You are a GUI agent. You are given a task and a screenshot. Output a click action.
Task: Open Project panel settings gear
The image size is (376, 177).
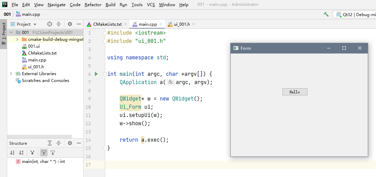click(70, 24)
